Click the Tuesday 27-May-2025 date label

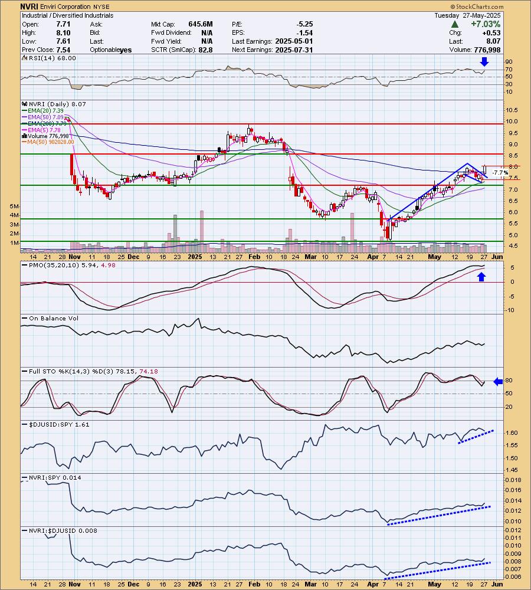click(x=467, y=15)
